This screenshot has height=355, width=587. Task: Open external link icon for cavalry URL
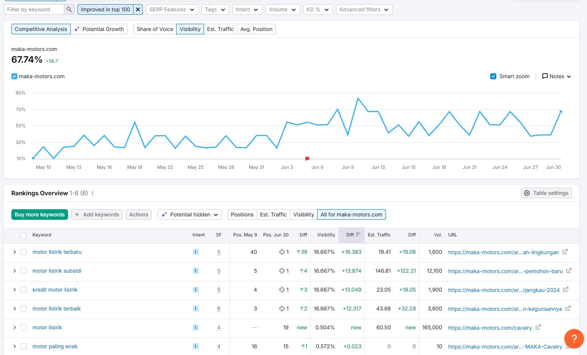(x=538, y=327)
